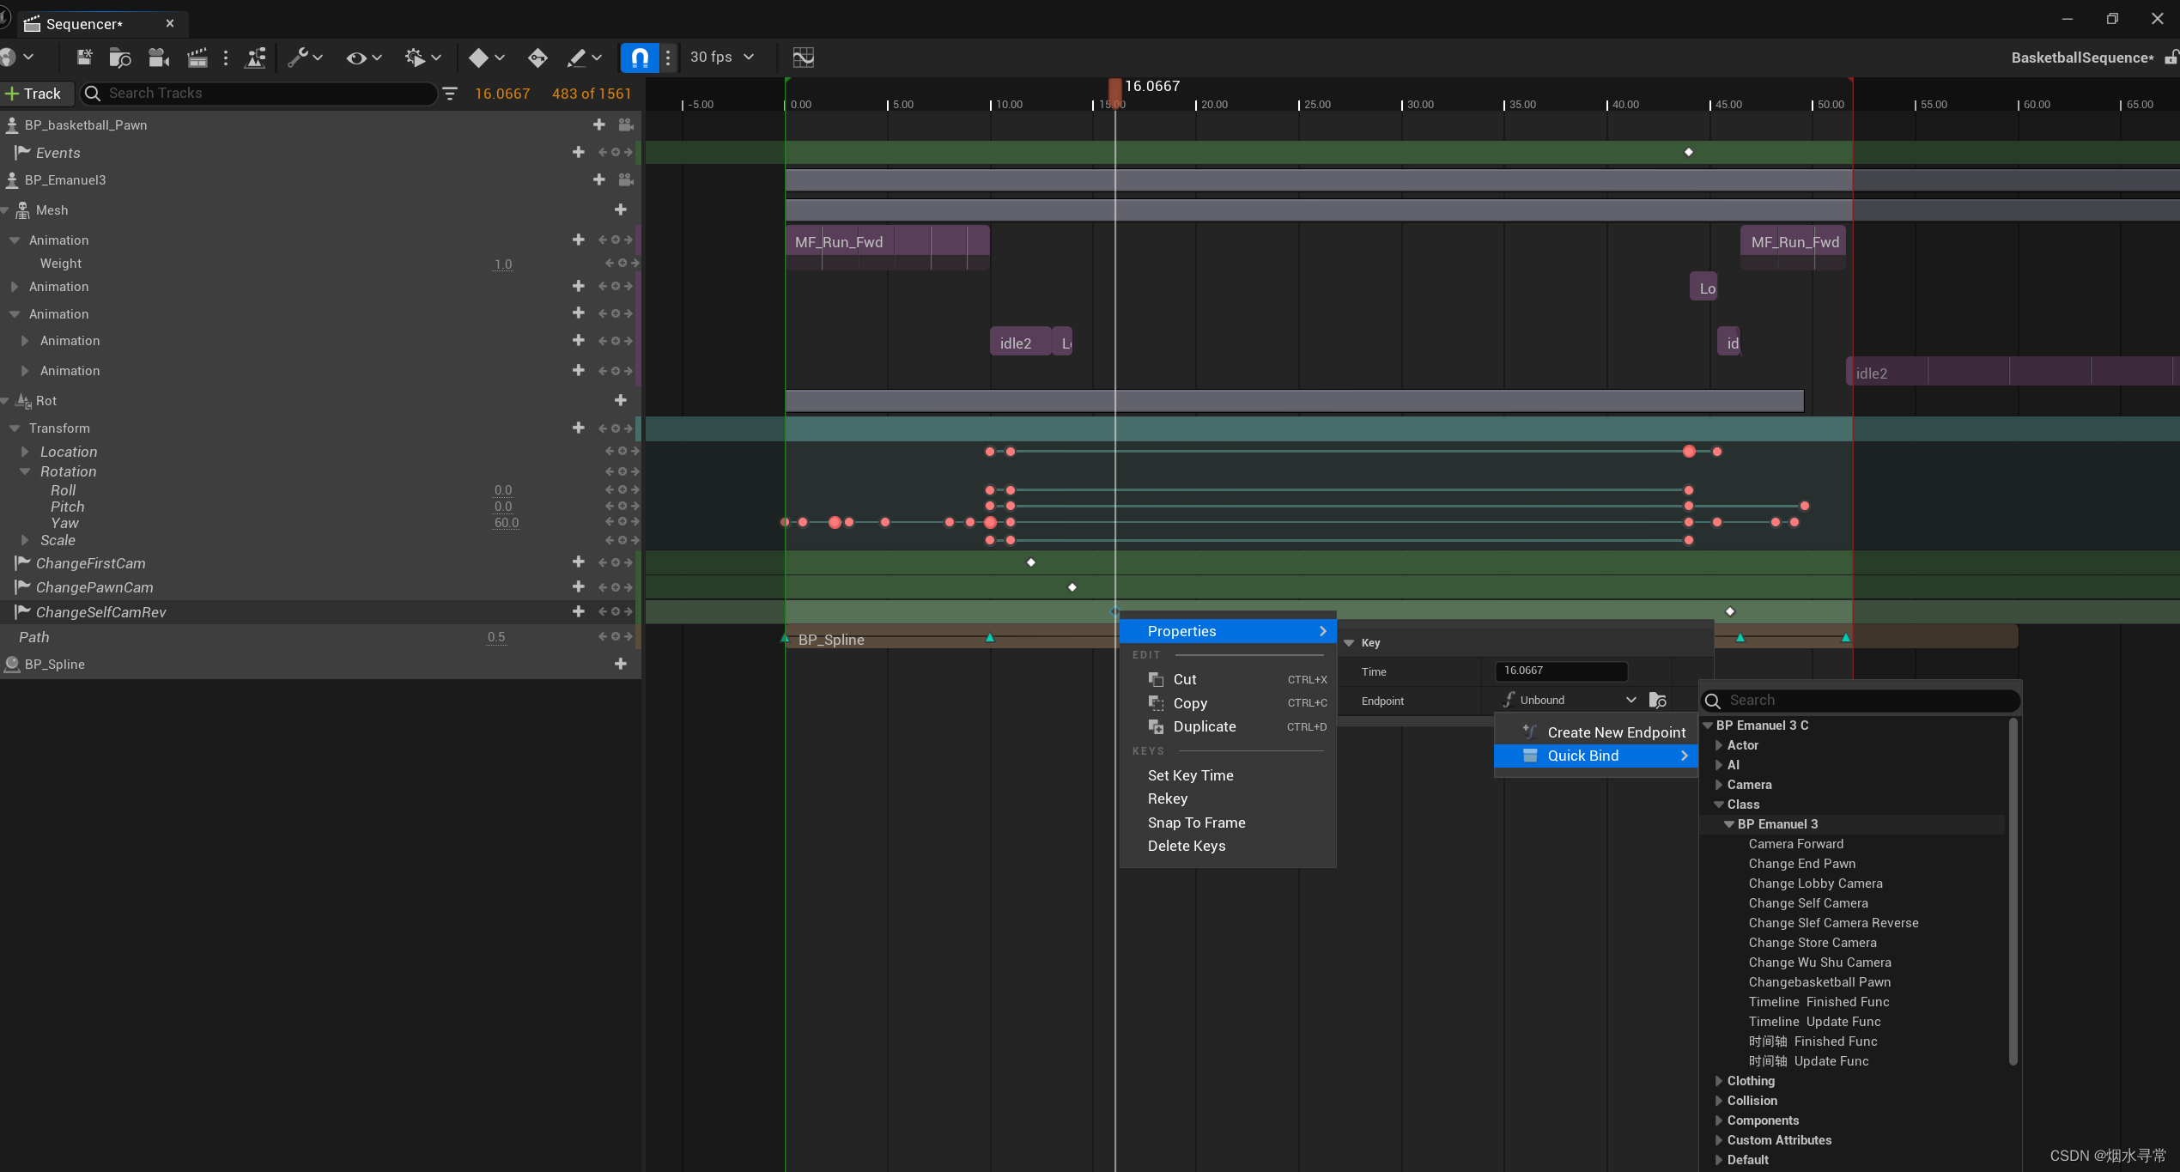Click the add Track button
2180x1172 pixels.
pyautogui.click(x=33, y=94)
